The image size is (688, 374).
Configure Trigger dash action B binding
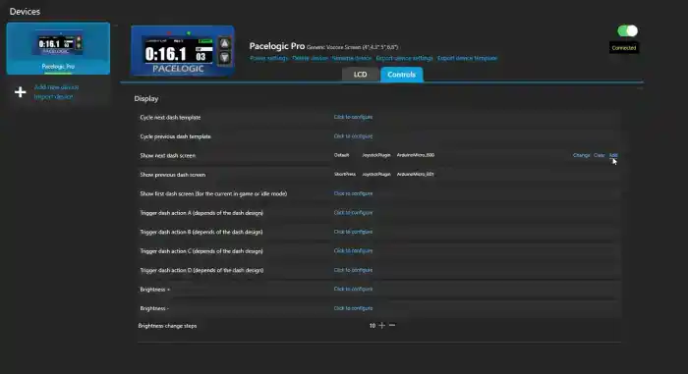[x=353, y=232]
